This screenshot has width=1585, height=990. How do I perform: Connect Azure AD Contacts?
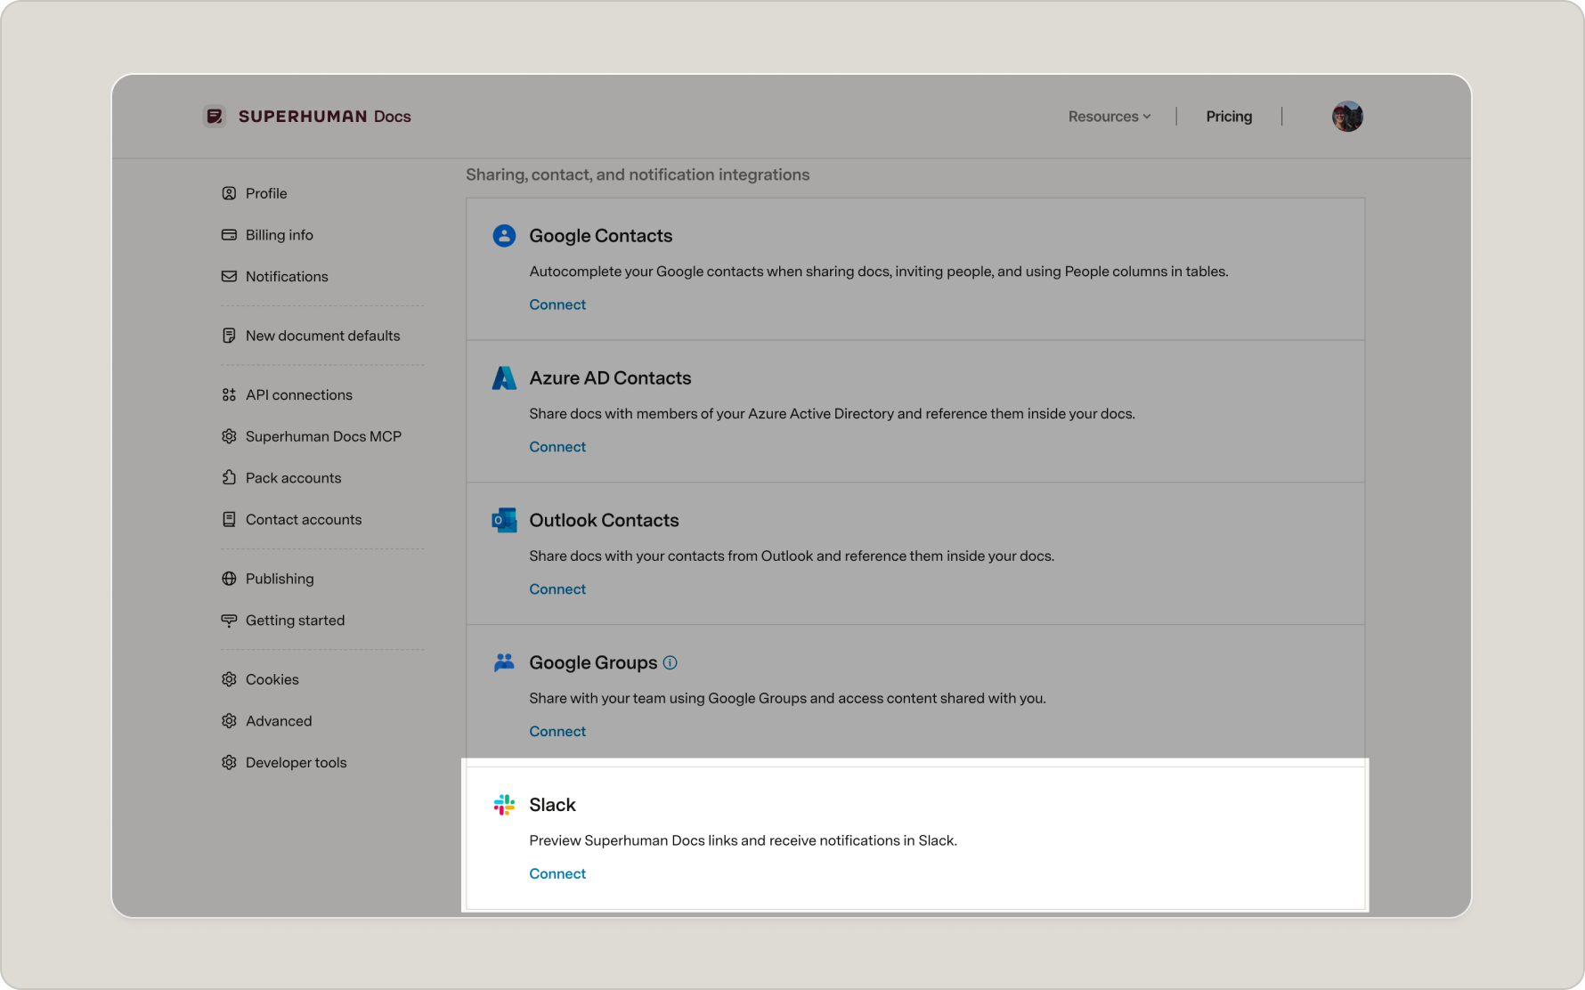557,447
